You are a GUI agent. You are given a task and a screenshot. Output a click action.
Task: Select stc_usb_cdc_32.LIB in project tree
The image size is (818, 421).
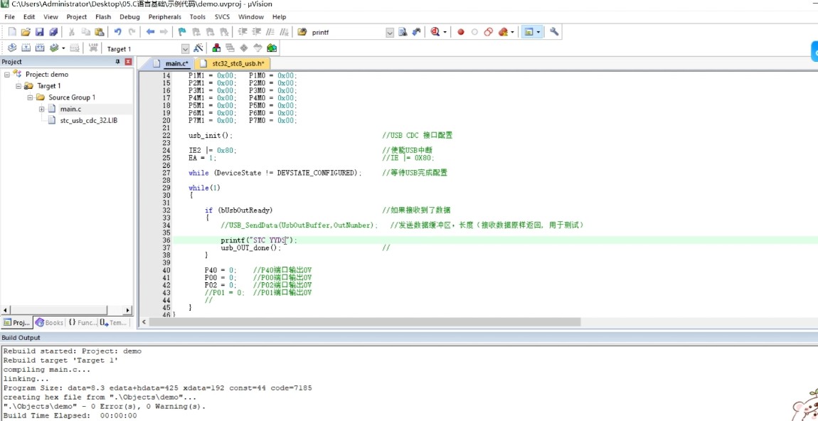[x=88, y=120]
